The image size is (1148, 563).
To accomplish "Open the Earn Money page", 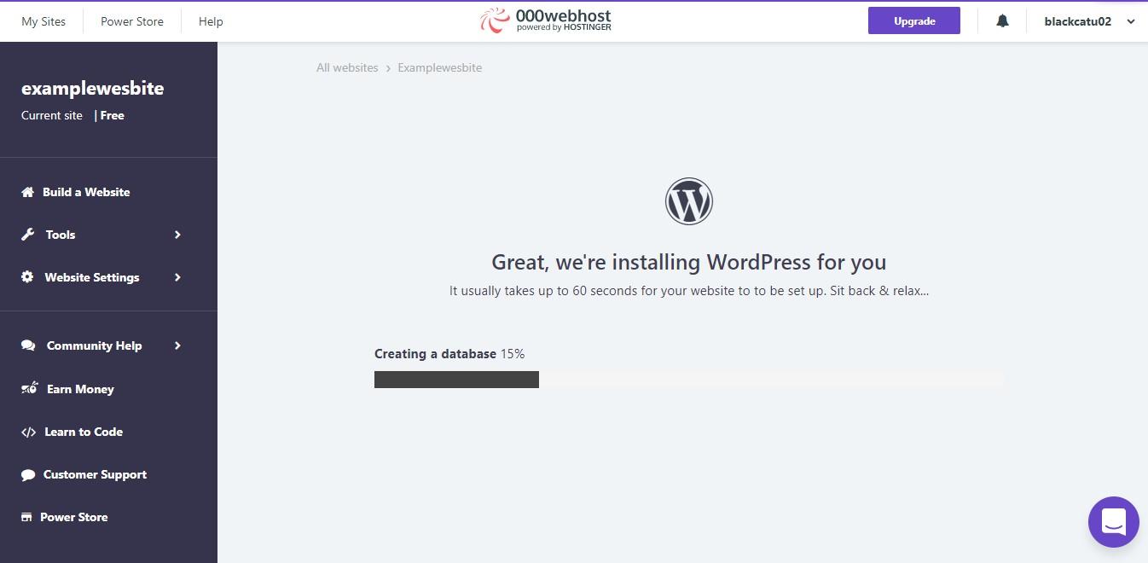I will click(x=80, y=389).
